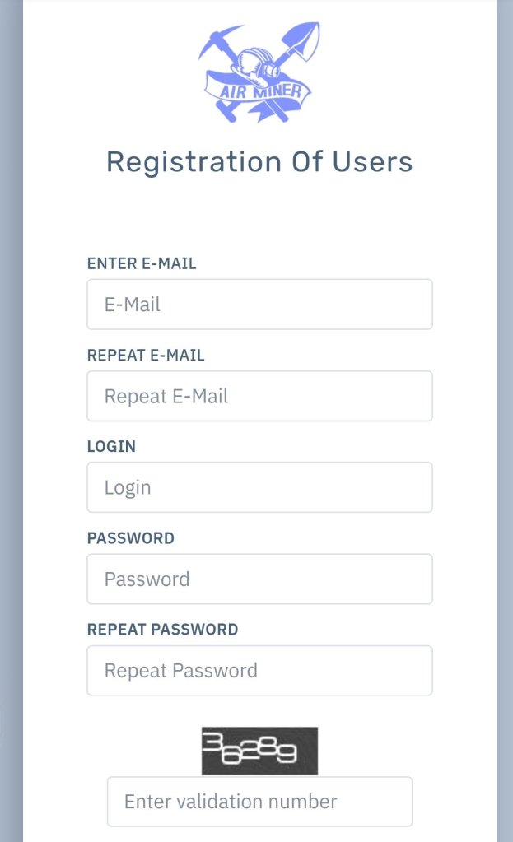Click the PASSWORD field label

130,538
